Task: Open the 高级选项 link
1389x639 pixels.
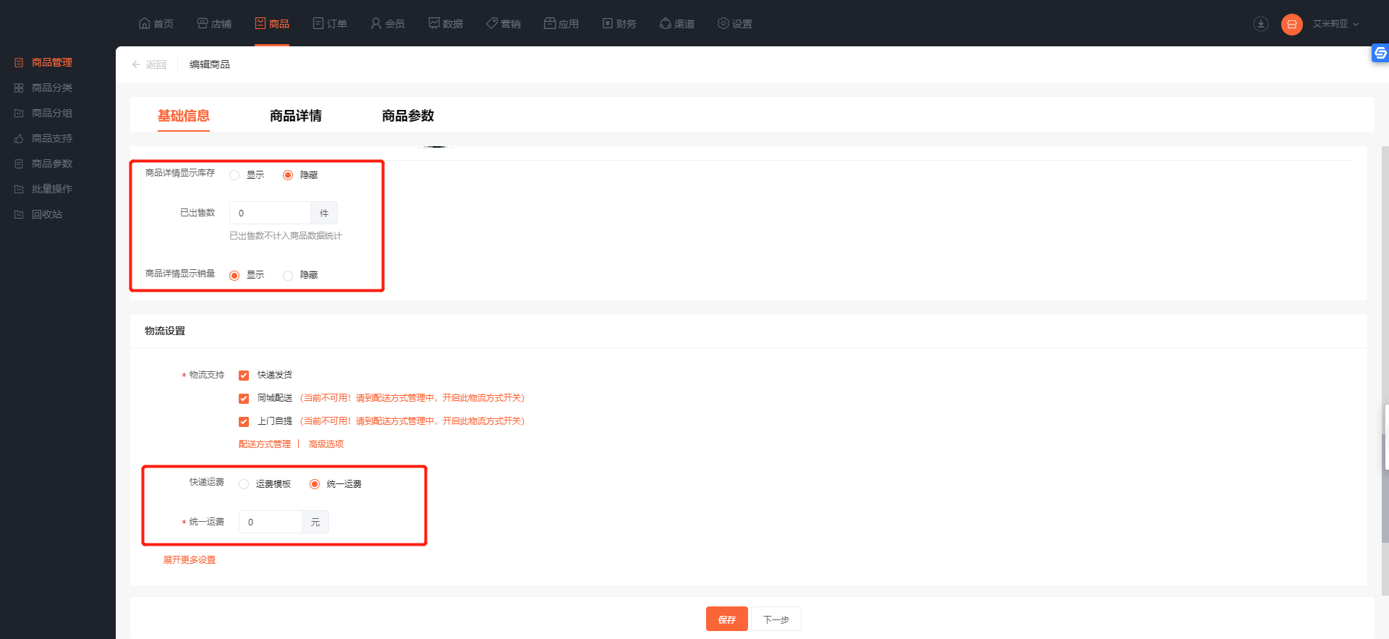Action: coord(326,444)
